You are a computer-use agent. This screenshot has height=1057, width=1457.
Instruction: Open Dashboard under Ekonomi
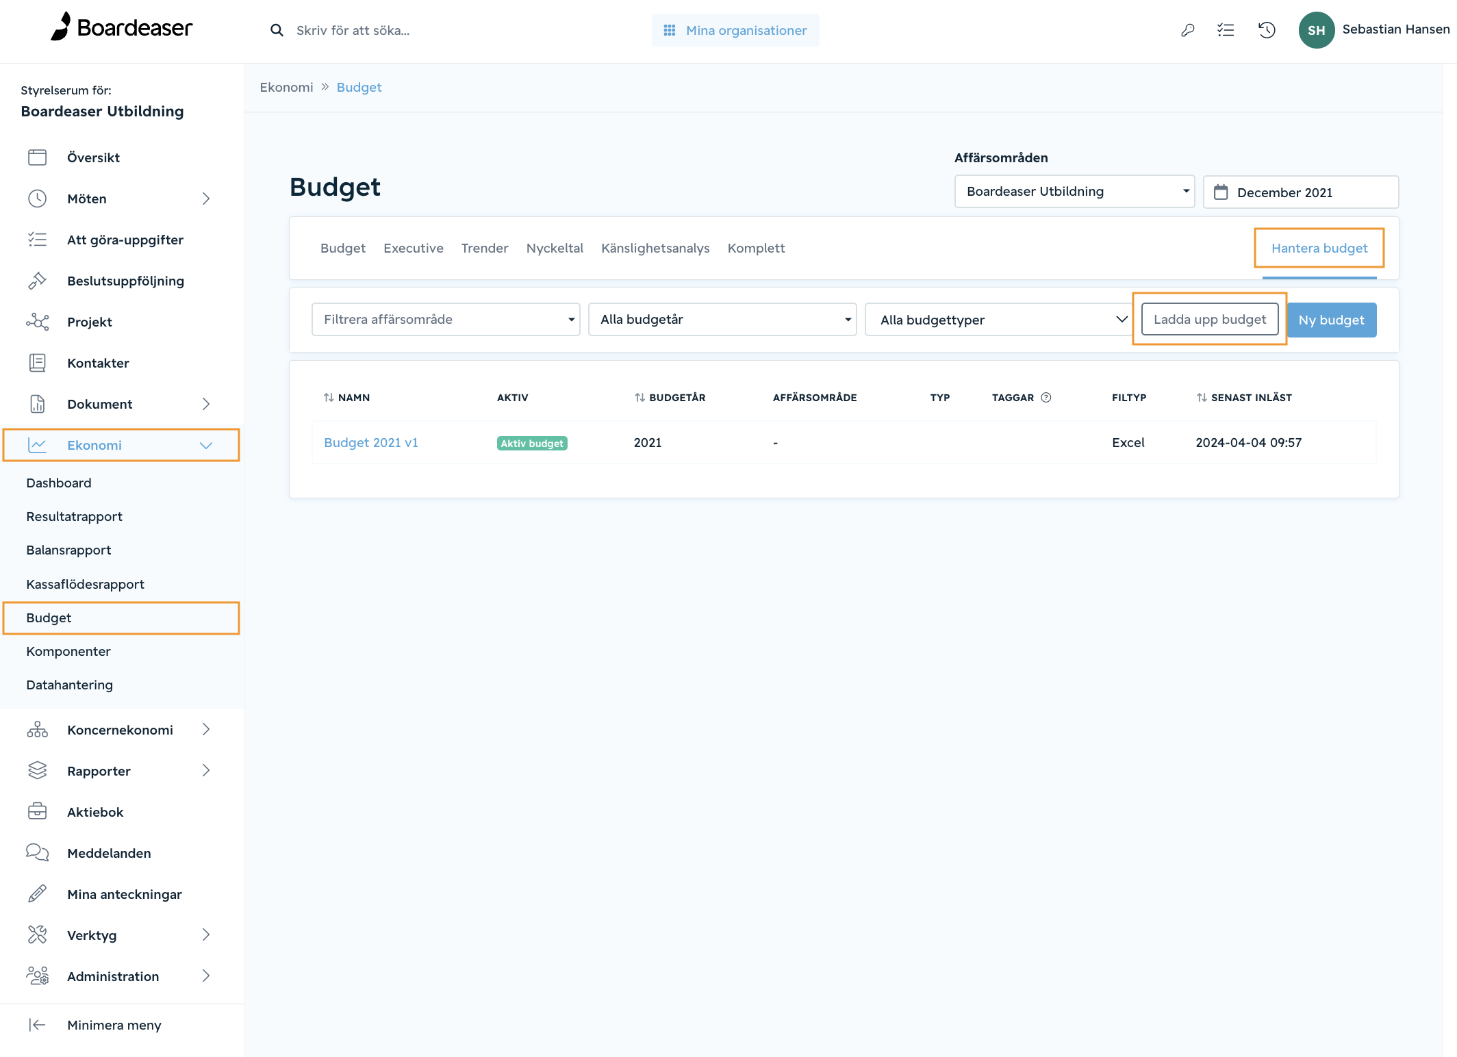(x=59, y=483)
